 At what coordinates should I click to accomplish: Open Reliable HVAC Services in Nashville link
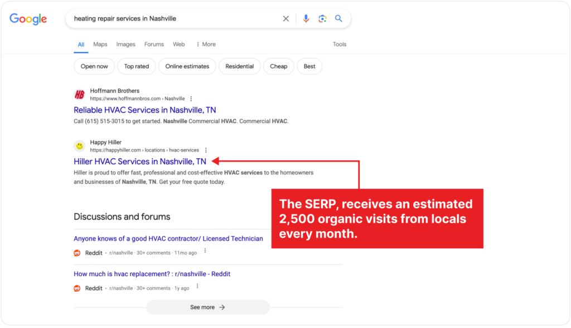(x=145, y=110)
